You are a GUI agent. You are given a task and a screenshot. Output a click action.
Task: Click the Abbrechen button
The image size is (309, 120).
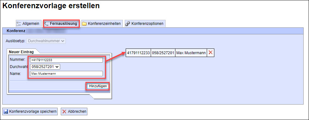point(74,111)
